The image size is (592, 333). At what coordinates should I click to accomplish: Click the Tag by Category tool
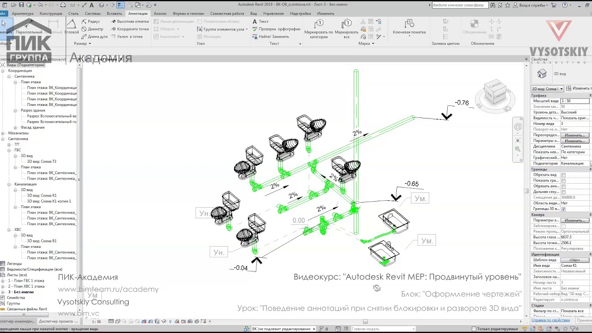coord(319,29)
